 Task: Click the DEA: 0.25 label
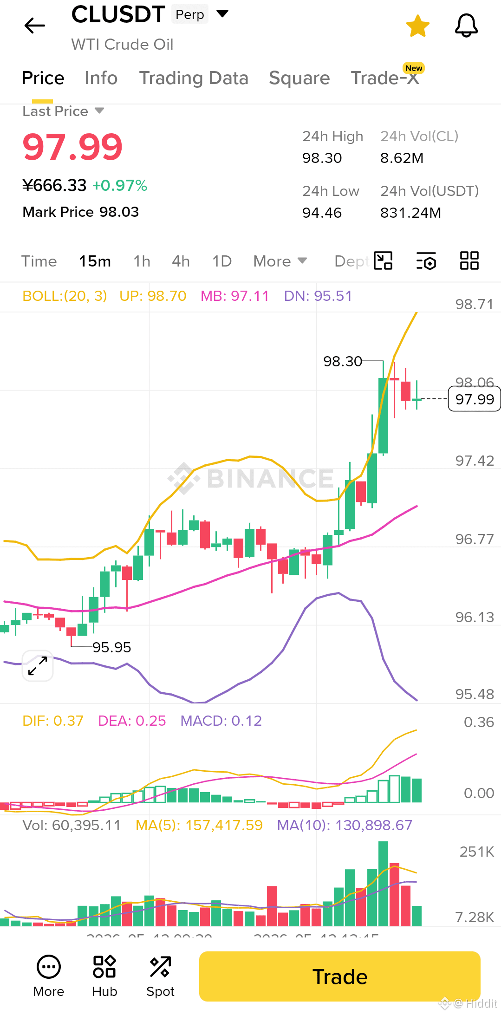coord(132,721)
